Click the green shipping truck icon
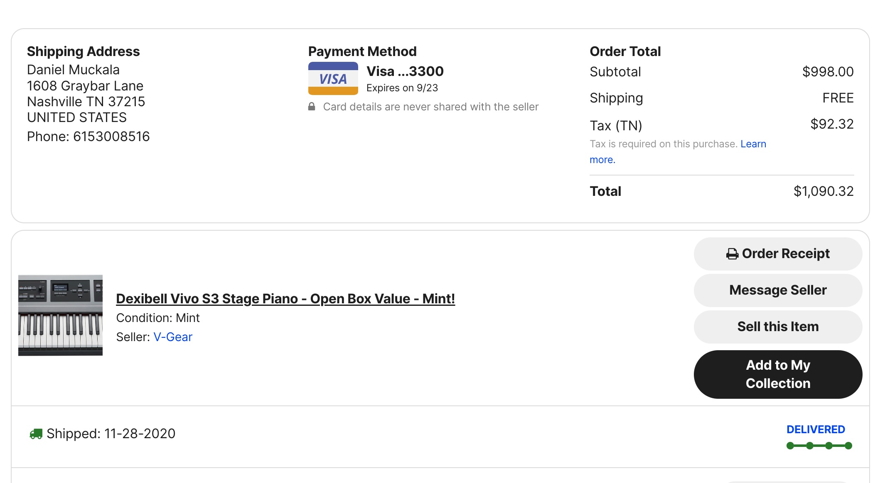Screen dimensions: 885x483 [36, 434]
